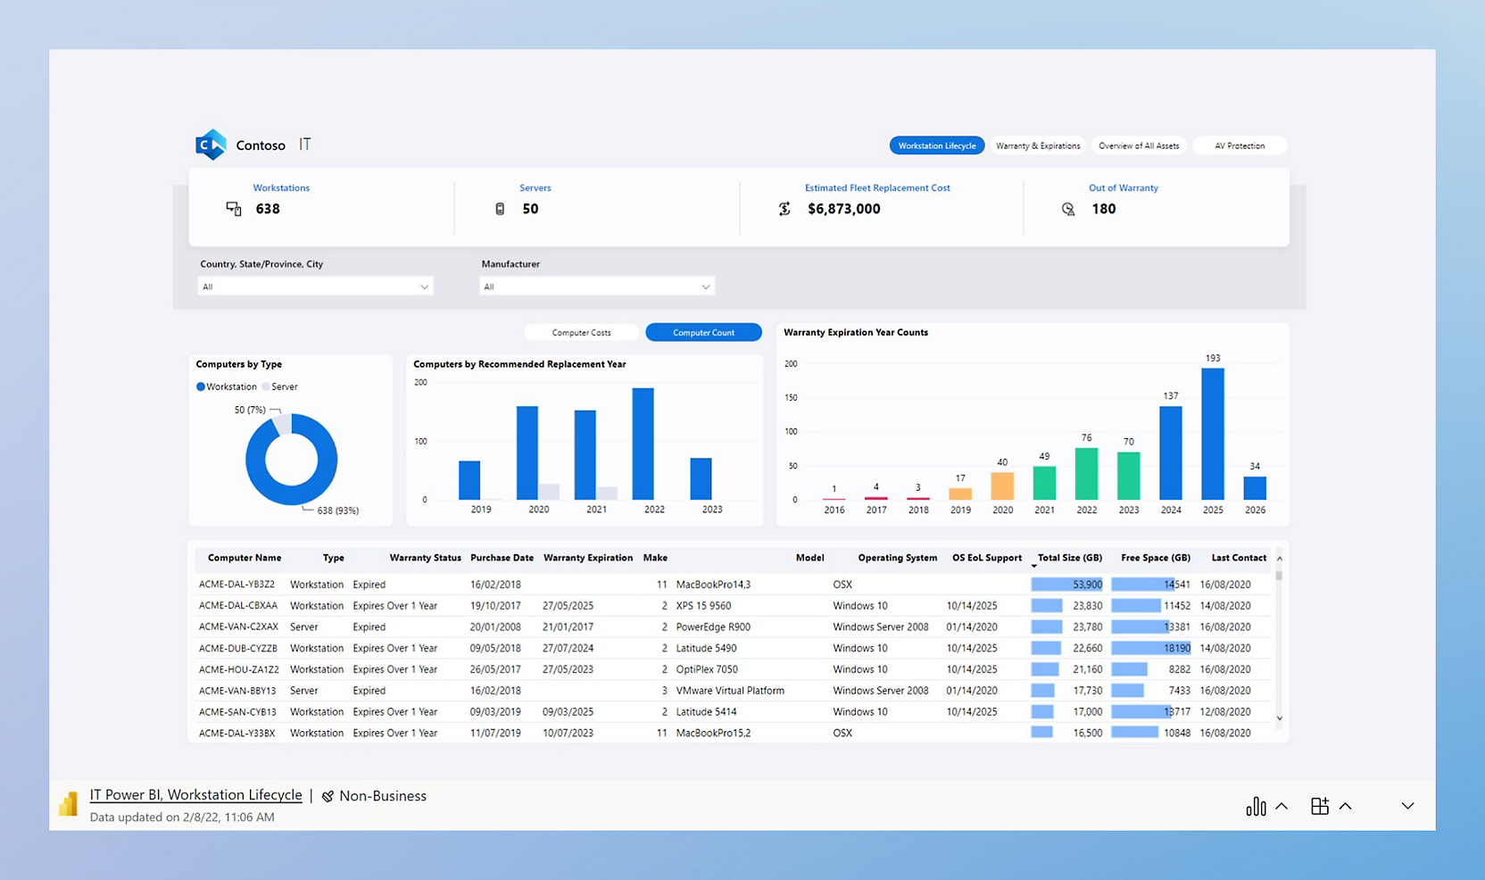
Task: Select row ACME-VAN-C2XAX
Action: pos(732,627)
